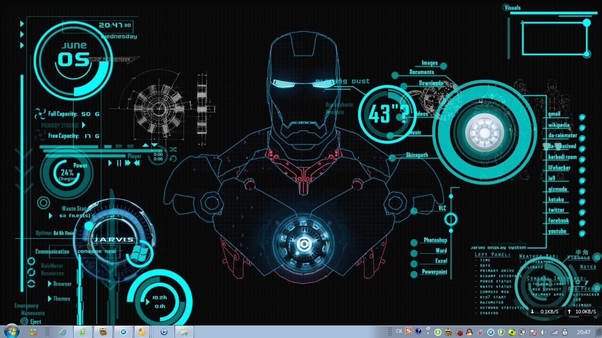The height and width of the screenshot is (338, 602).
Task: Open the green shield security tray icon
Action: point(501,332)
